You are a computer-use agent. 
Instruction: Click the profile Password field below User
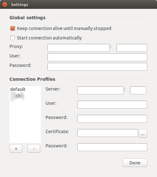[x=112, y=119]
